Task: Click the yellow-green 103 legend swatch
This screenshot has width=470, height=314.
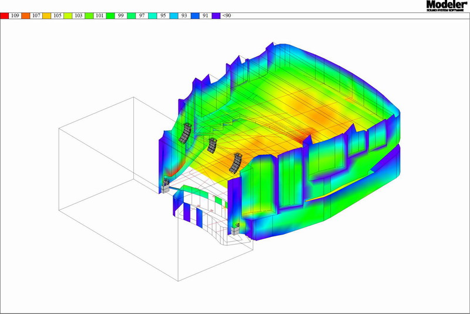Action: click(x=68, y=16)
